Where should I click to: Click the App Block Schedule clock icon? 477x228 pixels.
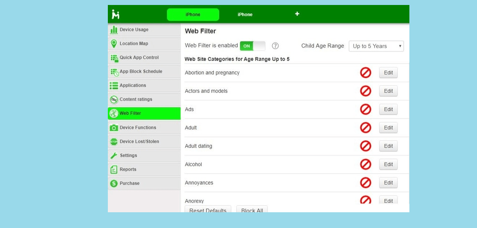click(114, 72)
